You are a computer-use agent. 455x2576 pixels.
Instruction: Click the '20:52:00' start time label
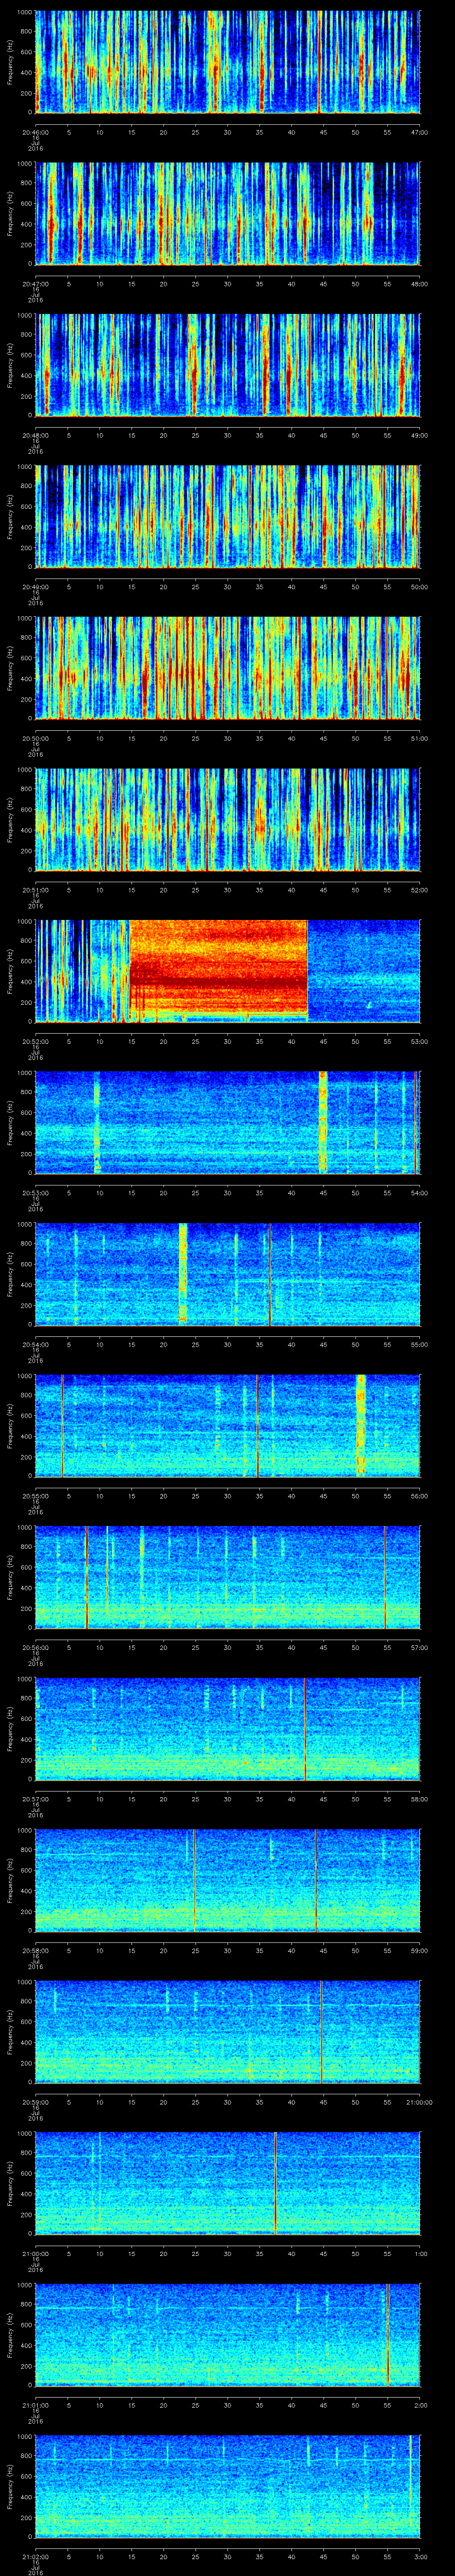[x=35, y=1041]
